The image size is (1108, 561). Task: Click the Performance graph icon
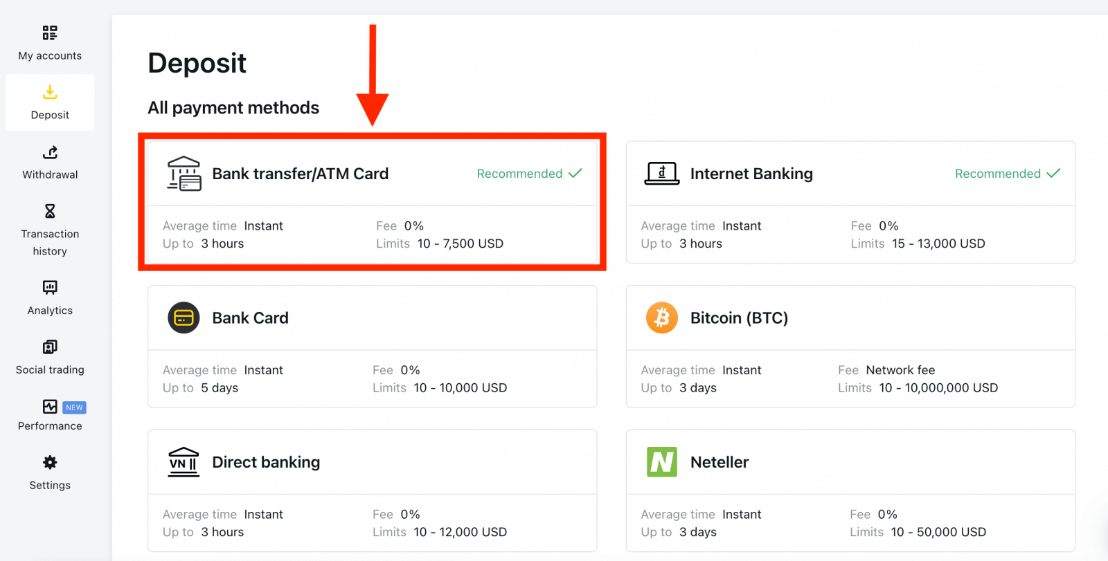coord(50,407)
